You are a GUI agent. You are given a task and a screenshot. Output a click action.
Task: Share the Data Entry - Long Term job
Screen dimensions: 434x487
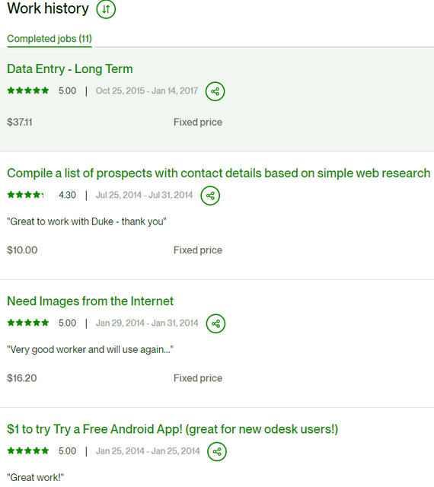(215, 91)
